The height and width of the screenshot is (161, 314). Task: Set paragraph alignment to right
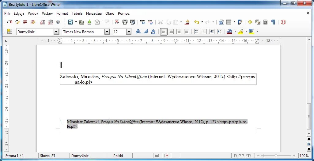(x=179, y=32)
